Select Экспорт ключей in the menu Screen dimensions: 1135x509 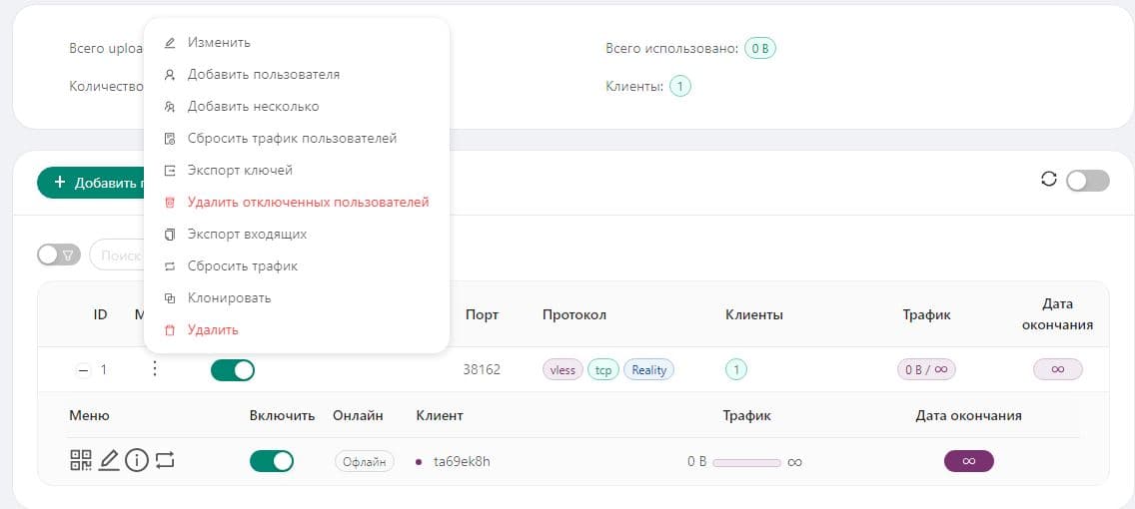[x=240, y=171]
